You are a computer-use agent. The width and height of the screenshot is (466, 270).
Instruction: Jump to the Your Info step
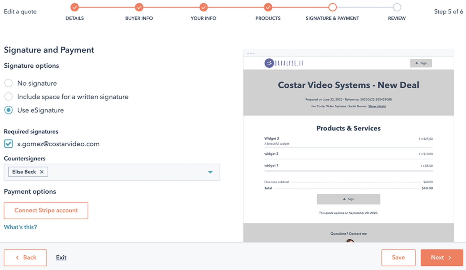click(x=204, y=7)
